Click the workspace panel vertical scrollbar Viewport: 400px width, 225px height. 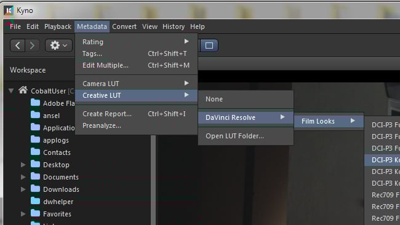(x=153, y=180)
